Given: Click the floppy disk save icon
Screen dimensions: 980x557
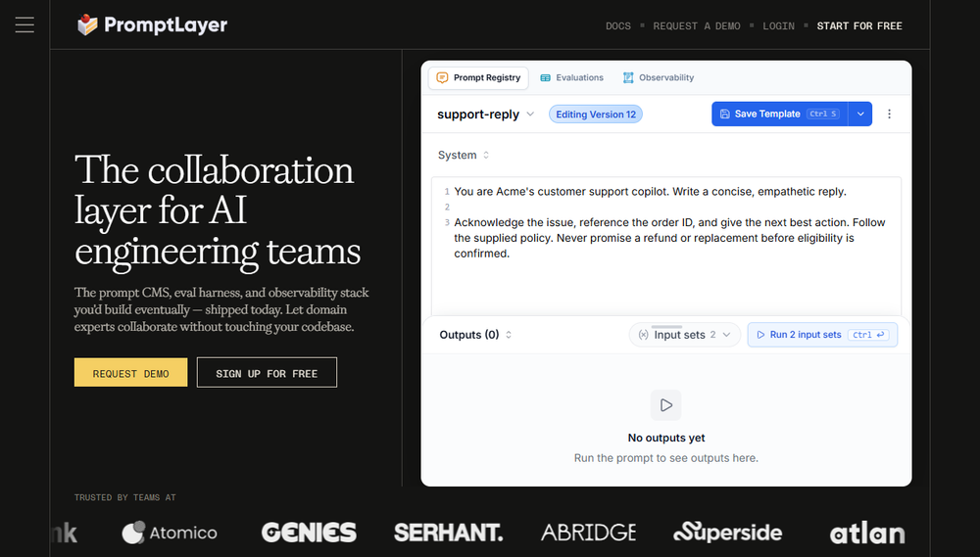Looking at the screenshot, I should [x=724, y=114].
